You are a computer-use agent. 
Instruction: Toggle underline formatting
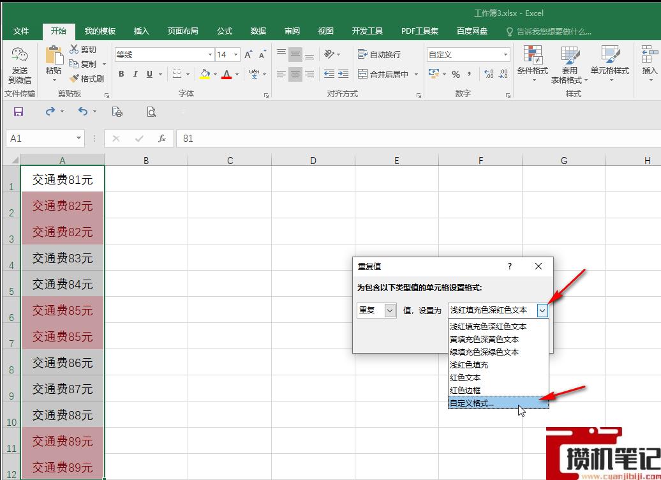click(x=149, y=74)
